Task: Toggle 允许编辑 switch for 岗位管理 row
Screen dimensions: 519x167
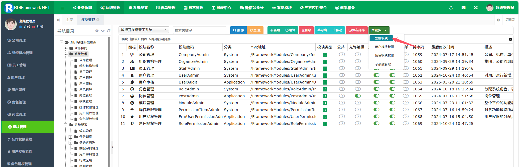Action: coord(358,96)
